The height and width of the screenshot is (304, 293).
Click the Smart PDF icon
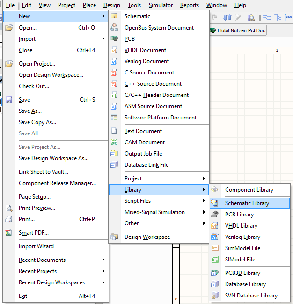[x=9, y=233]
